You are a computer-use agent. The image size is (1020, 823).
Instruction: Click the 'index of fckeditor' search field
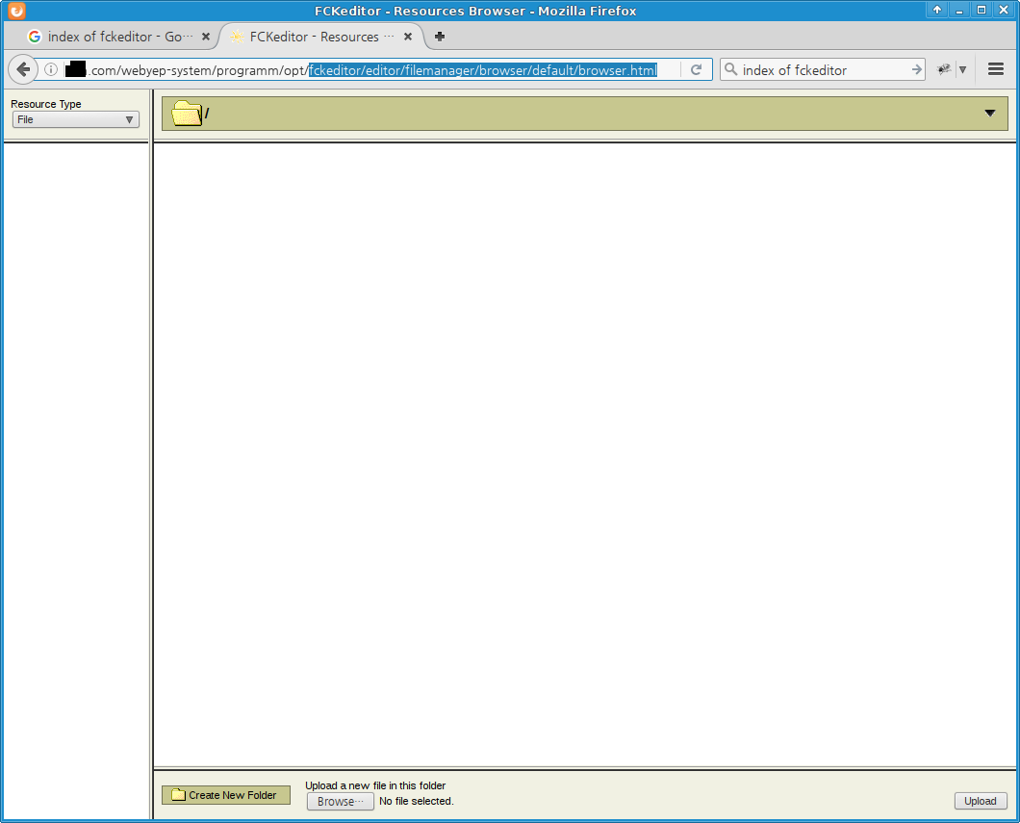point(823,69)
